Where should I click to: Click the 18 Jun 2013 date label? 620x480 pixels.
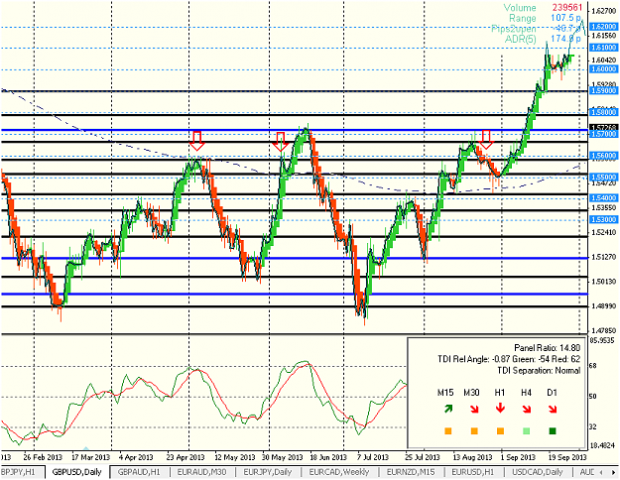(x=328, y=457)
